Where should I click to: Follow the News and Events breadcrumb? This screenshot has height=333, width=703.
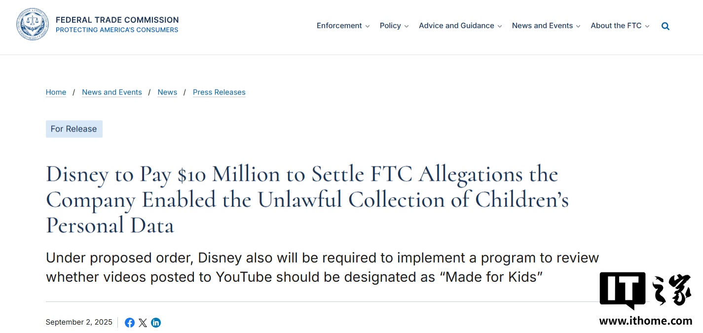coord(112,92)
